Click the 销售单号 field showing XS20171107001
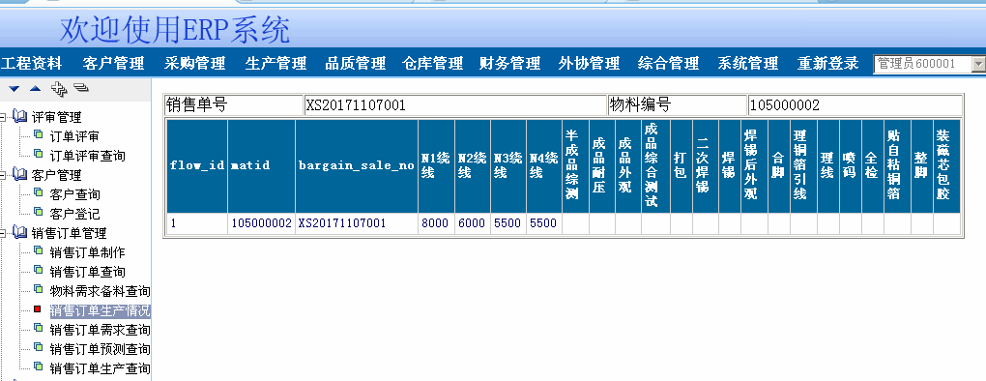The height and width of the screenshot is (381, 986). point(454,105)
